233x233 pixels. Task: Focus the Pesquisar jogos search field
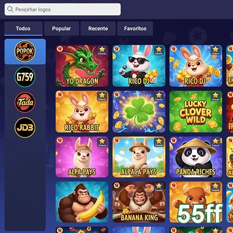(63, 10)
